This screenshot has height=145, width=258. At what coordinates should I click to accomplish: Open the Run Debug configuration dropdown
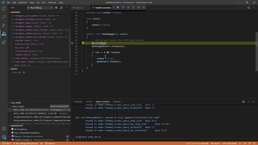(x=40, y=8)
